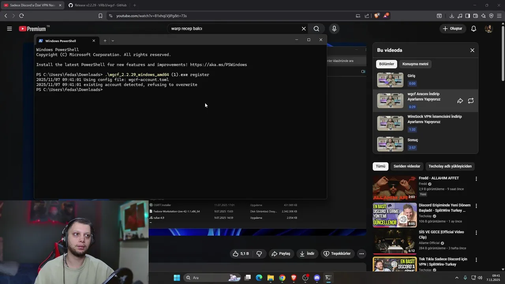Click the 0:29 chapter timestamp

412,107
